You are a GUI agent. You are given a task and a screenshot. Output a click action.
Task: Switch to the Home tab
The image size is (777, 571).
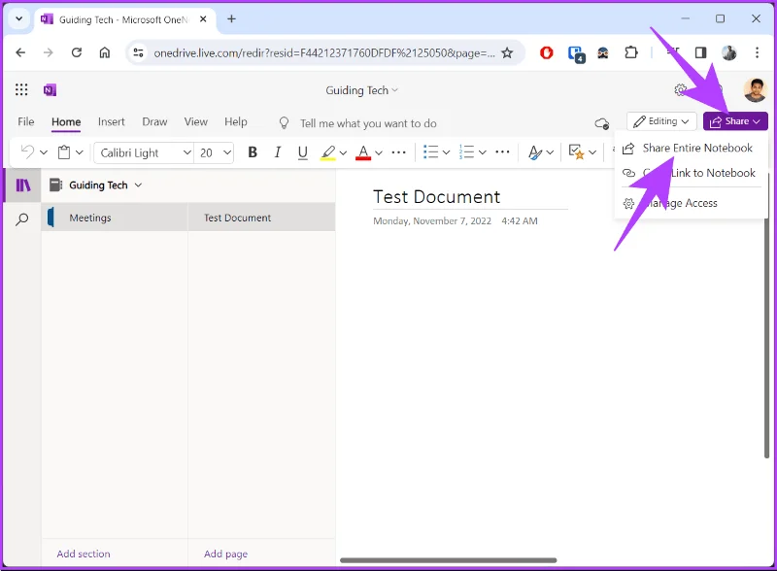click(x=66, y=122)
